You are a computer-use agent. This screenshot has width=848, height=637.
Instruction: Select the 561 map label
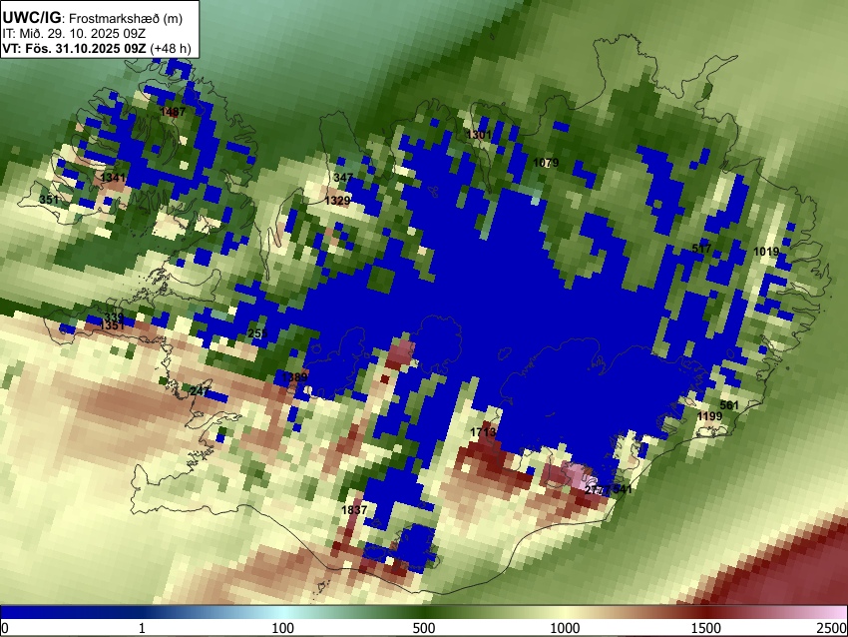tap(729, 406)
